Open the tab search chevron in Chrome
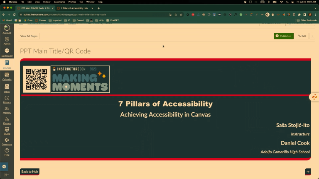The image size is (319, 179). point(315,8)
